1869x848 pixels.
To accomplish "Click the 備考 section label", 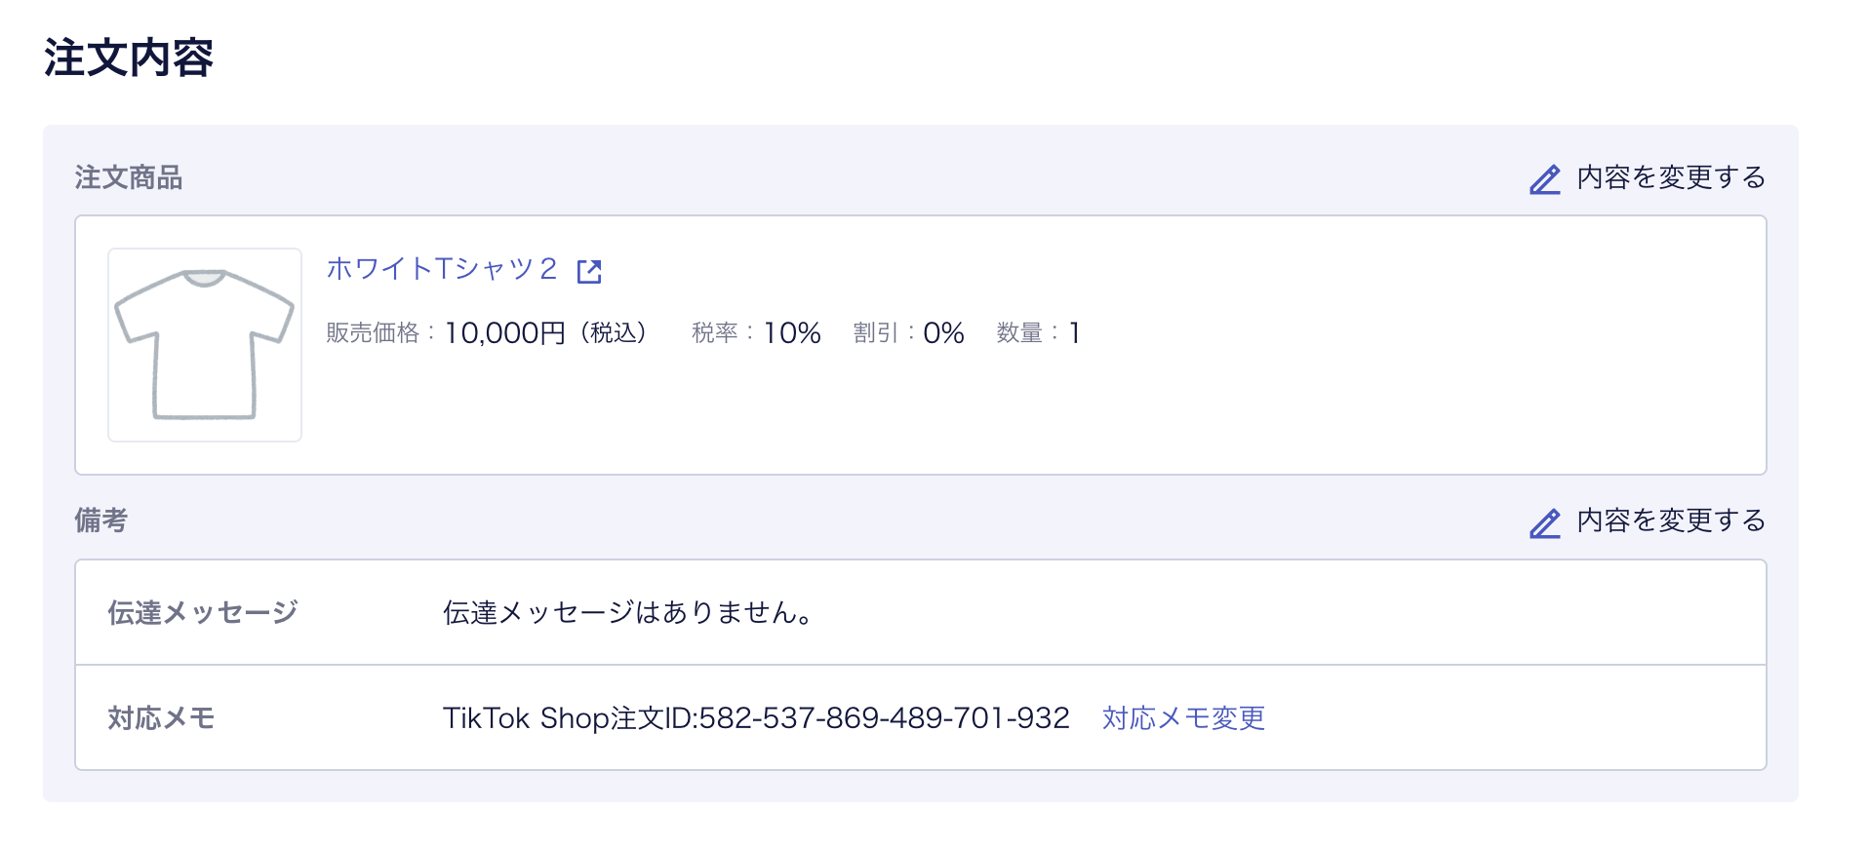I will (101, 520).
